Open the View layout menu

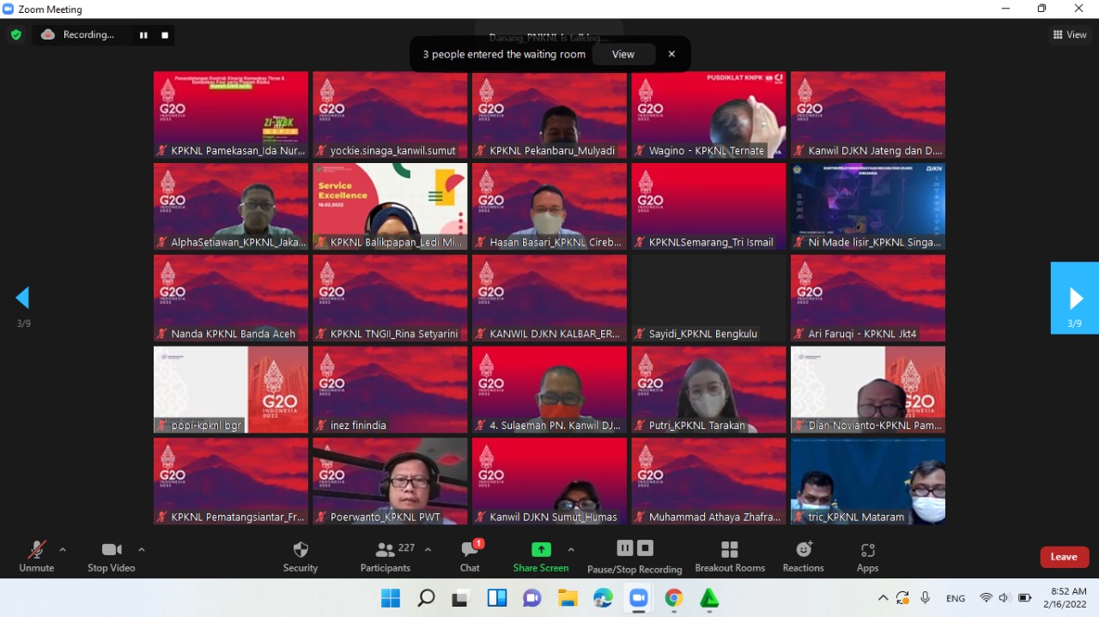click(x=1069, y=34)
